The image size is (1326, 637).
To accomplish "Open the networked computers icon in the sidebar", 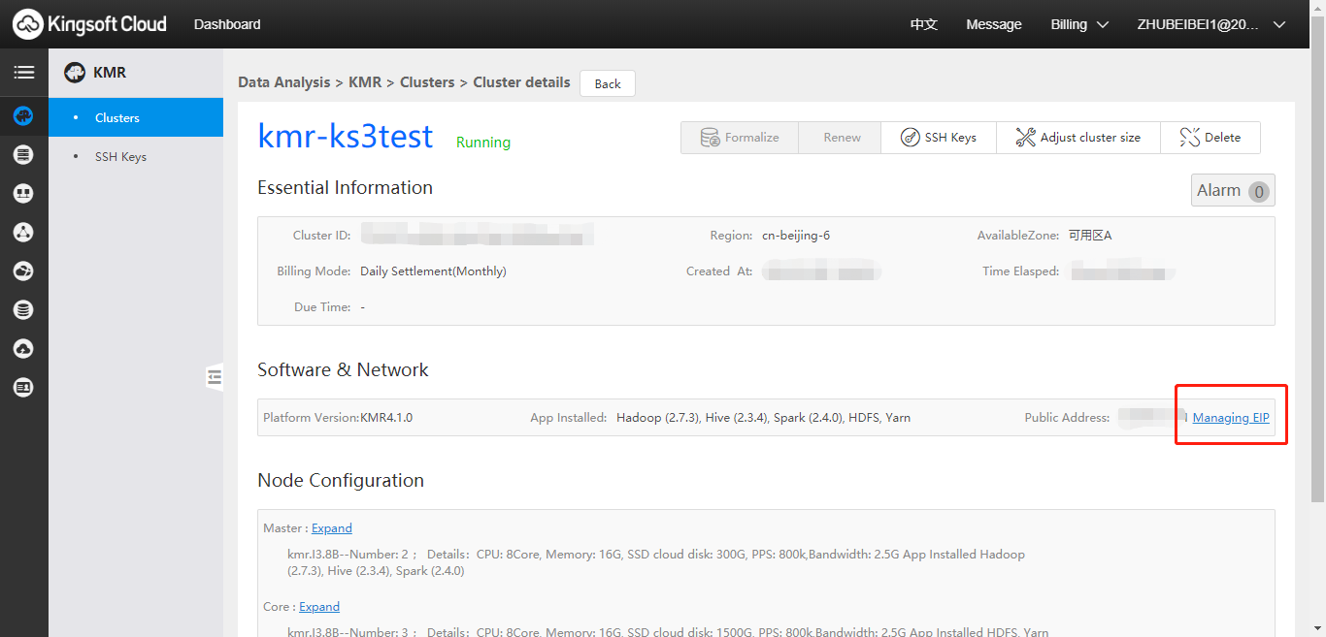I will click(x=23, y=193).
